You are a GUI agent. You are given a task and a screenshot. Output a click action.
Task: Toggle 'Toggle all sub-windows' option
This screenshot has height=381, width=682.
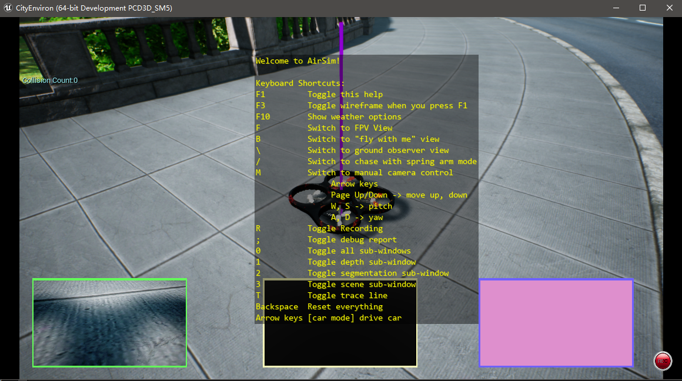click(360, 250)
